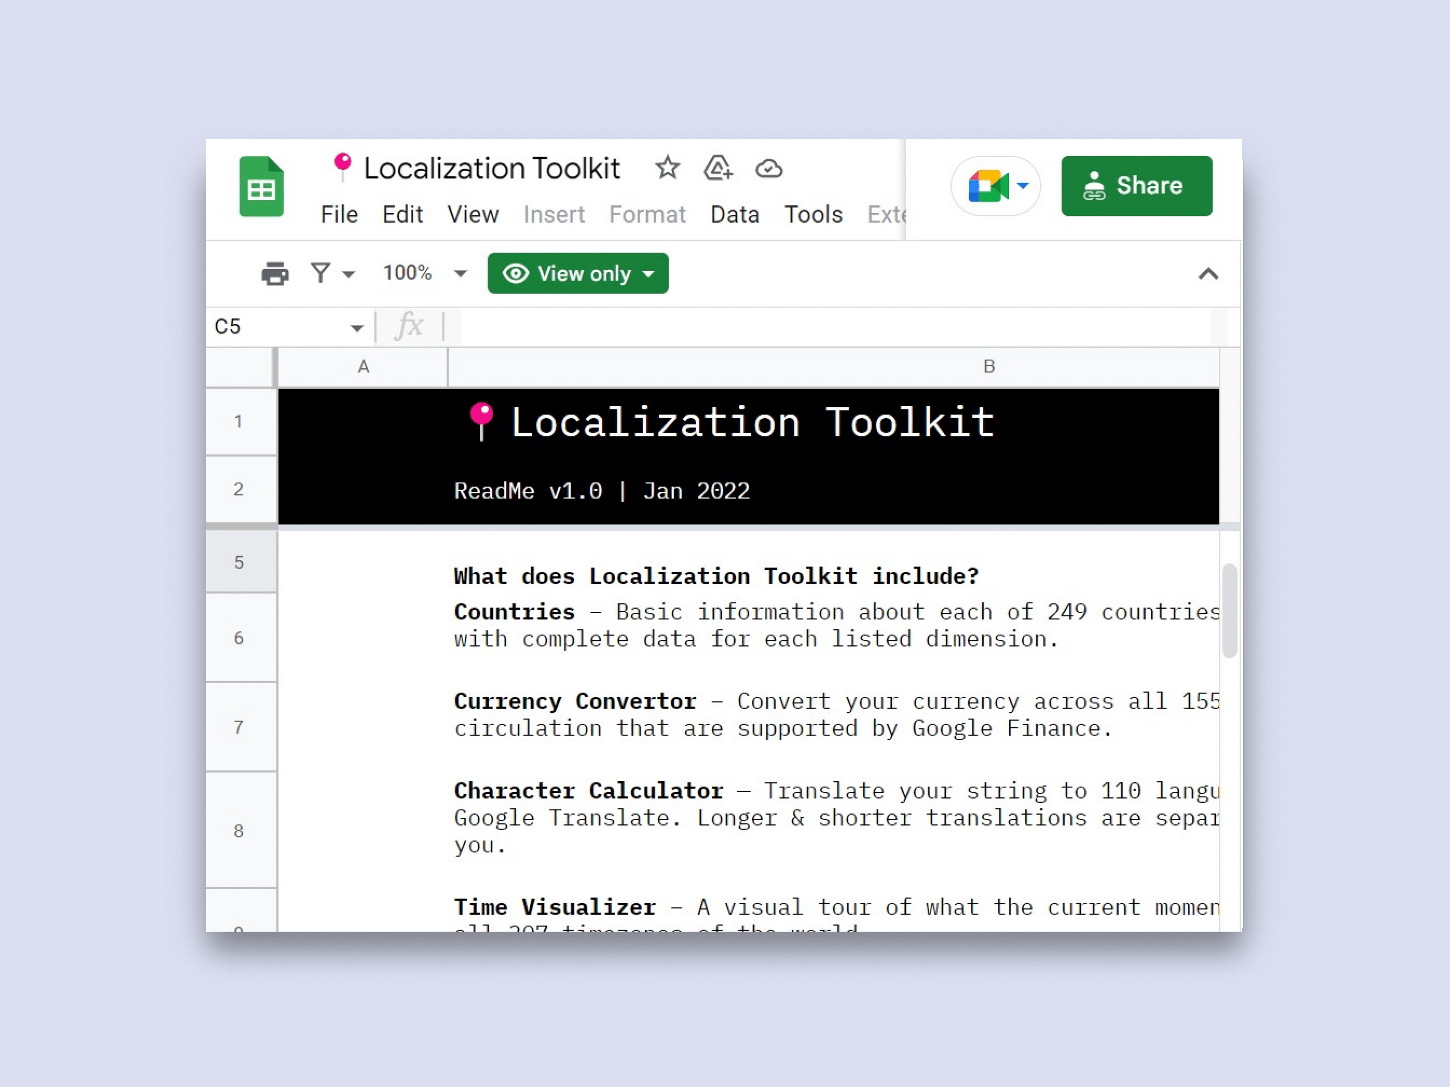This screenshot has width=1450, height=1087.
Task: Click the add shortcut to Drive icon
Action: point(718,168)
